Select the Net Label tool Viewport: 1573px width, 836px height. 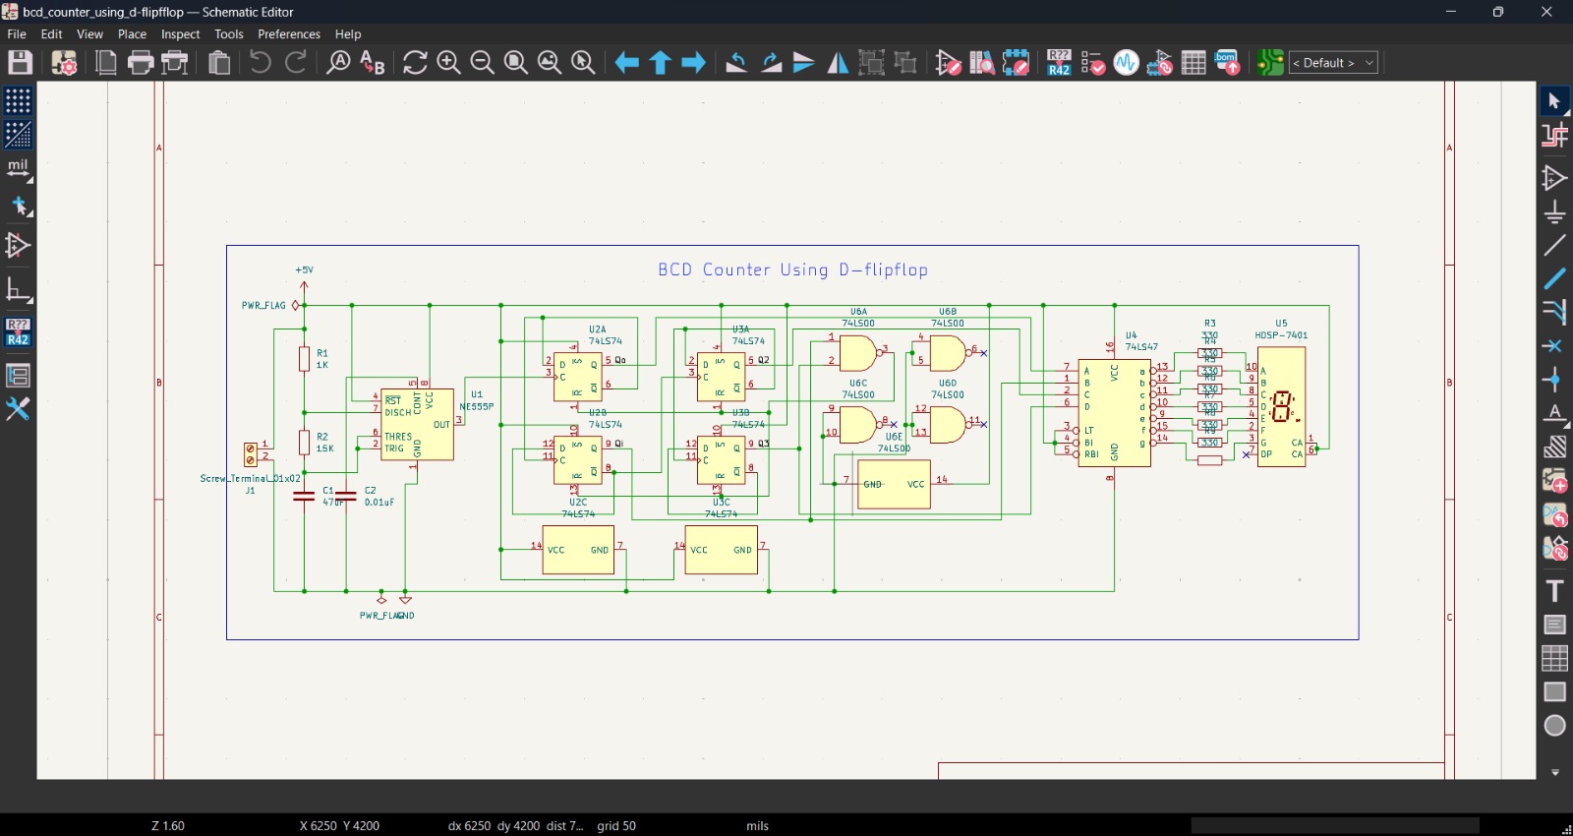tap(1554, 413)
